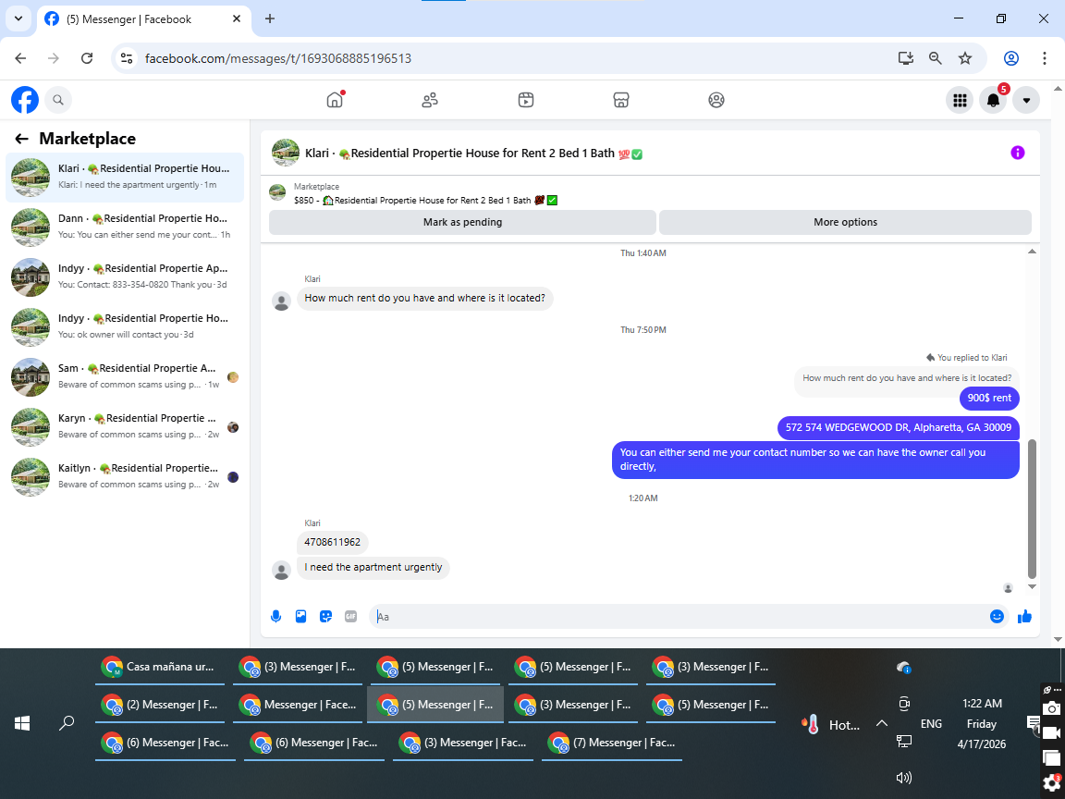Open emoji picker smiley
1065x799 pixels.
click(x=998, y=616)
